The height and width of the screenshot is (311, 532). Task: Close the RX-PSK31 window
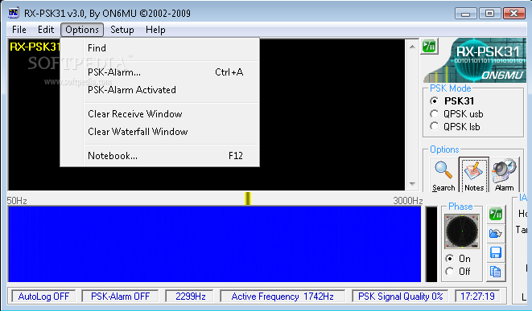pos(514,14)
